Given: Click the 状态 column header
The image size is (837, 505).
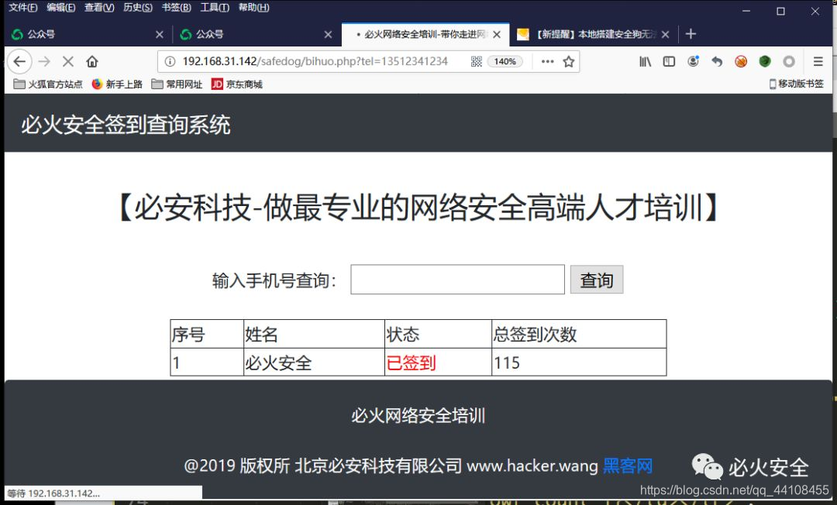Looking at the screenshot, I should [x=438, y=335].
